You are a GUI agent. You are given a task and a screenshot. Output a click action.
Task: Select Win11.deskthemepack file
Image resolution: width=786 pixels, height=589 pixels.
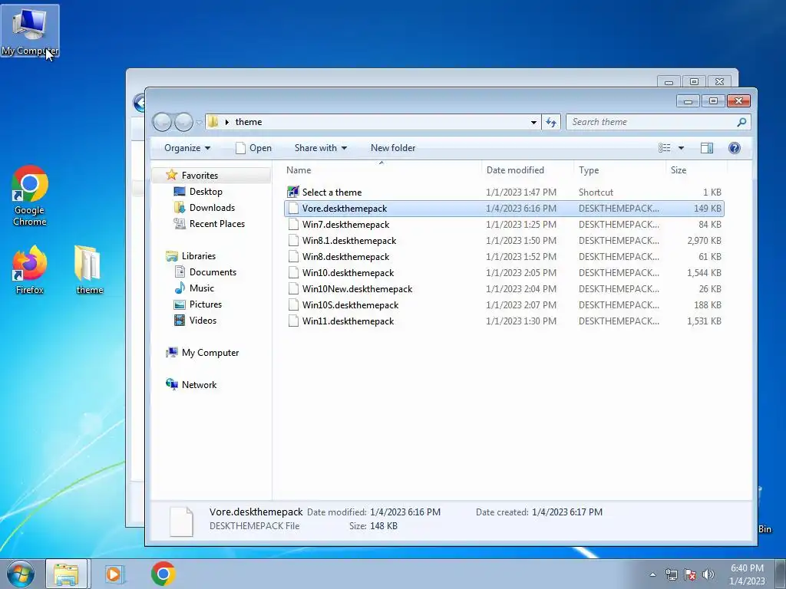504,321
